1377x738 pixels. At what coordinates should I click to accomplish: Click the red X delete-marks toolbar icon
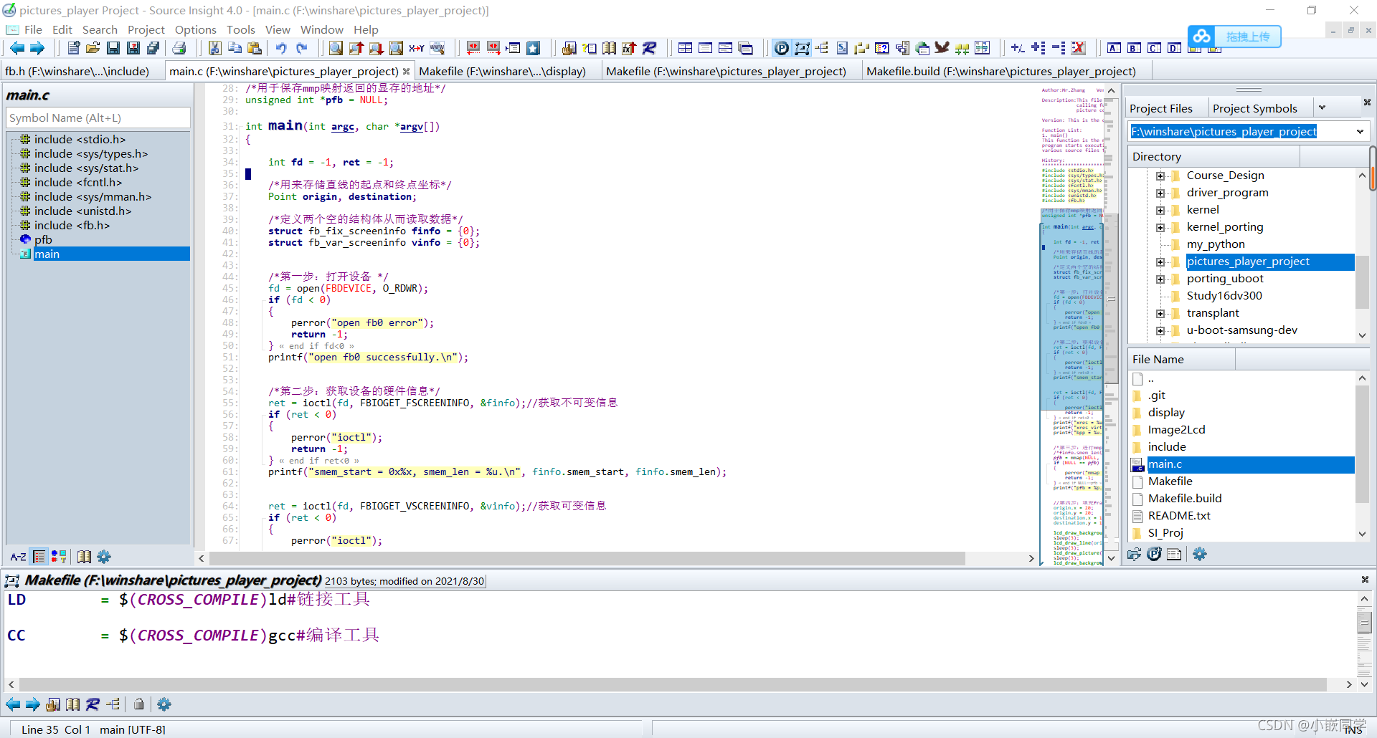coord(1078,48)
